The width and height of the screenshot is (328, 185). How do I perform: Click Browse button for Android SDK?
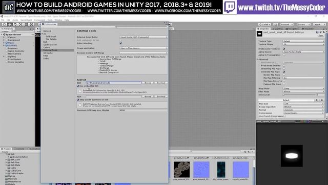tap(148, 83)
